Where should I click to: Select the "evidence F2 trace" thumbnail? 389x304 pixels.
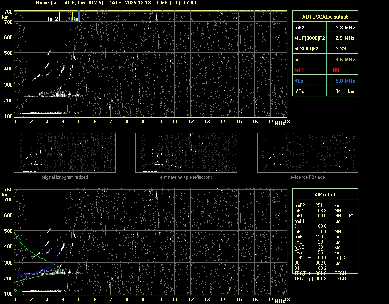[x=307, y=153]
